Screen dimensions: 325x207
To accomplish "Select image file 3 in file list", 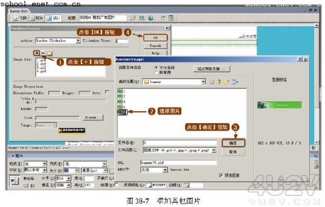I will click(x=121, y=102).
